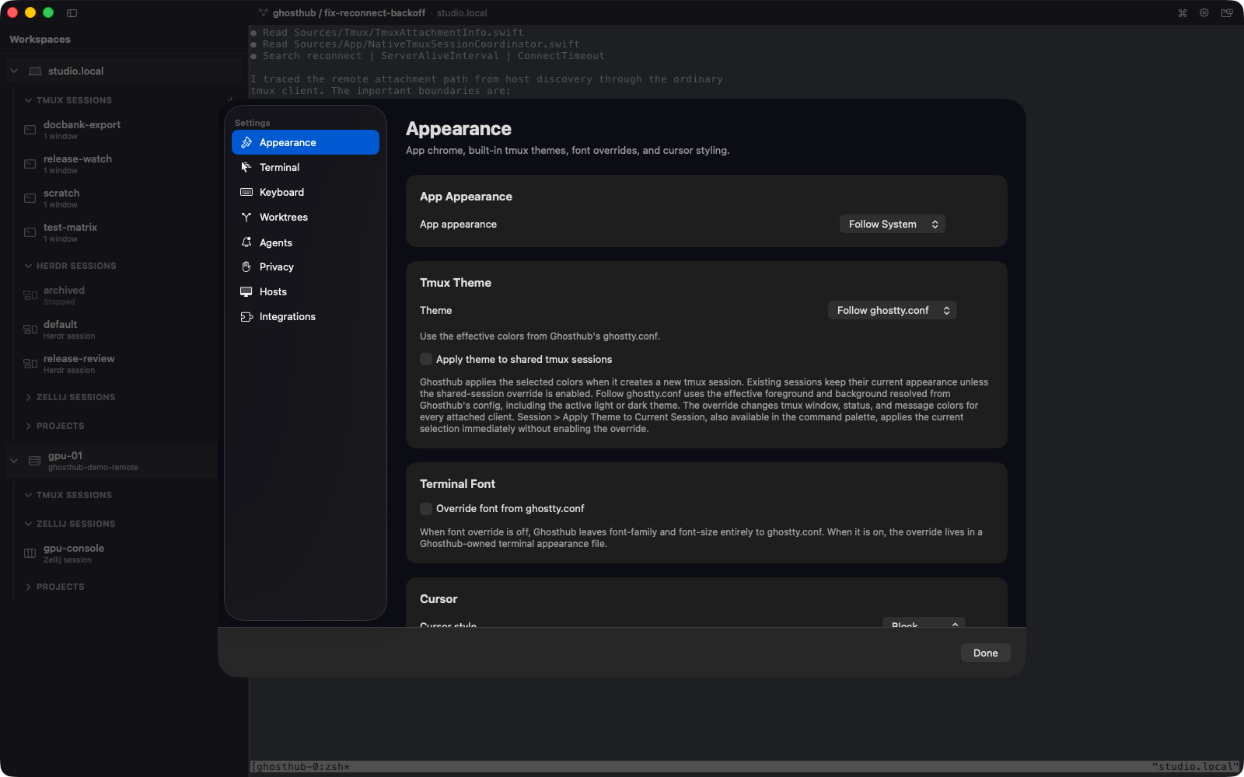Click the studio.local laptop icon

(35, 71)
